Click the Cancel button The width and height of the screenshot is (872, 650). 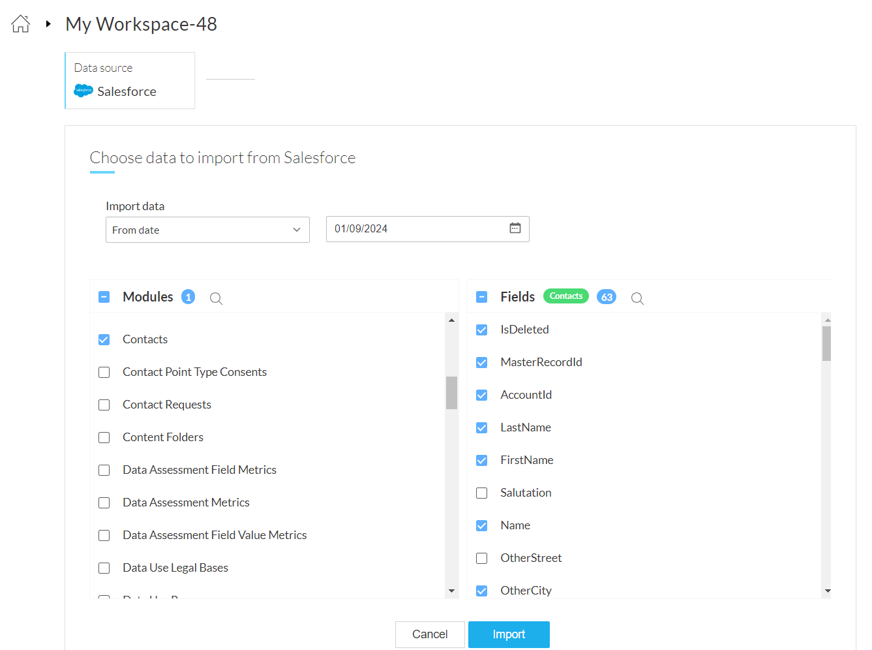tap(430, 634)
